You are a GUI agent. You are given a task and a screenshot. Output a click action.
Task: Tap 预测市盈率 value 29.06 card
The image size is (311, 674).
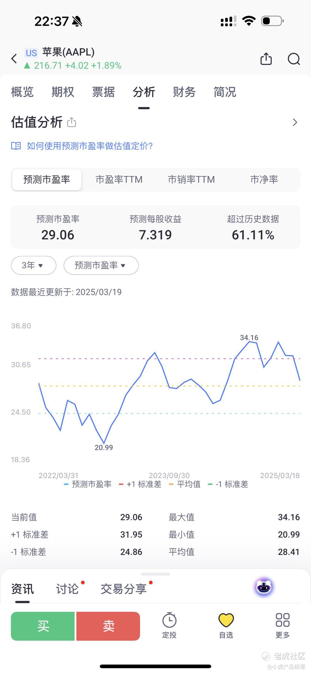coord(58,235)
